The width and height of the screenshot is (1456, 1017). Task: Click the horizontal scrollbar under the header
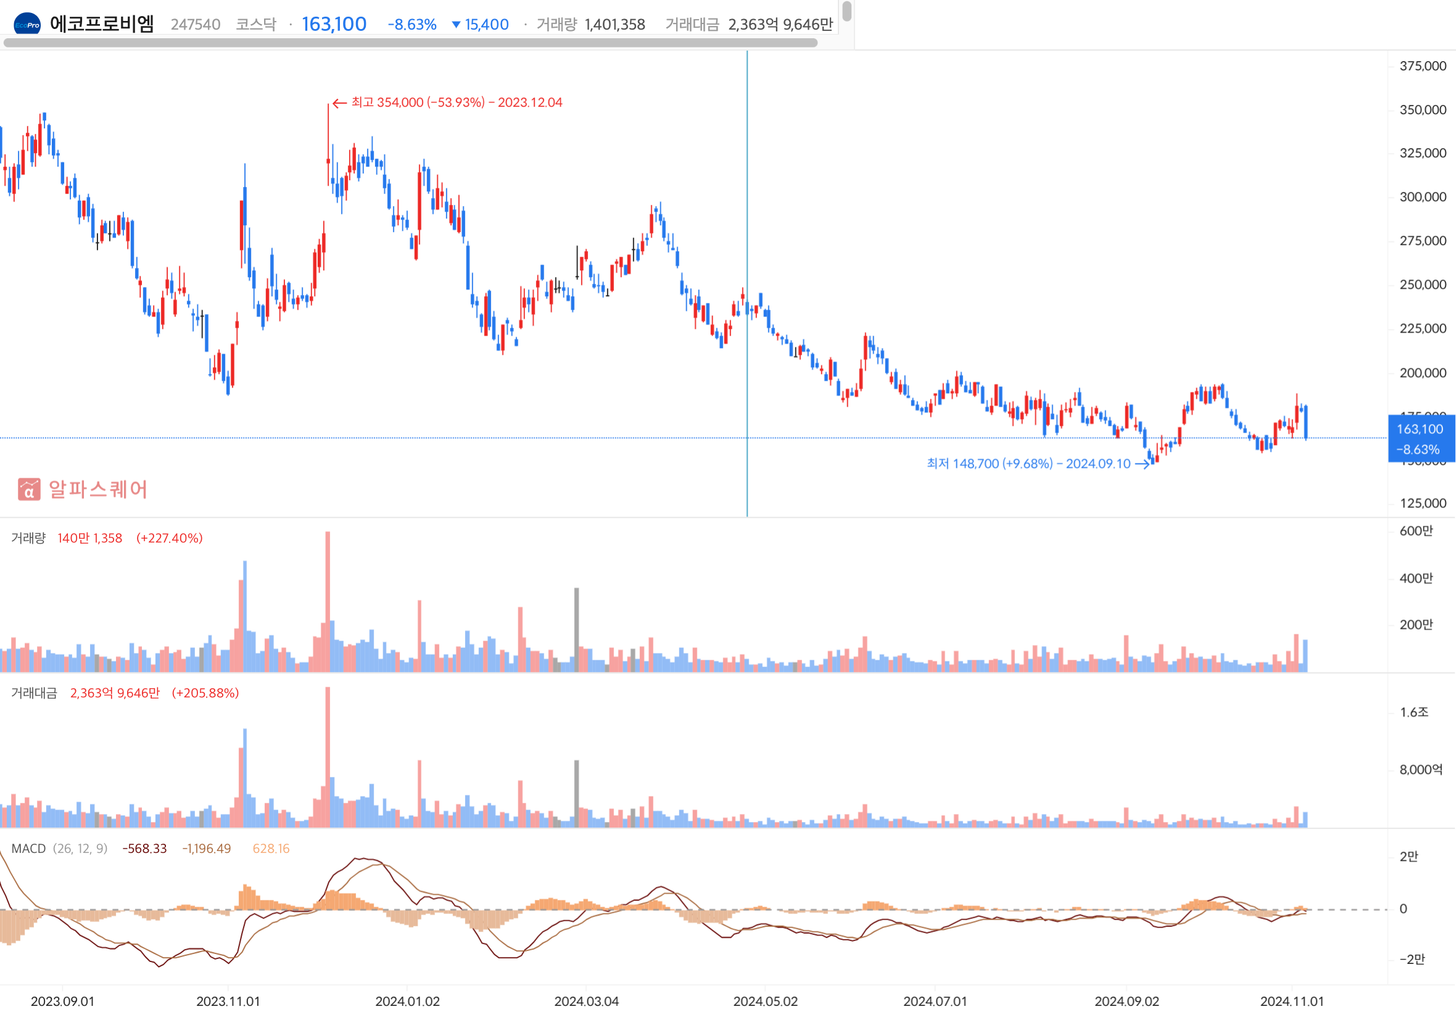(x=410, y=43)
